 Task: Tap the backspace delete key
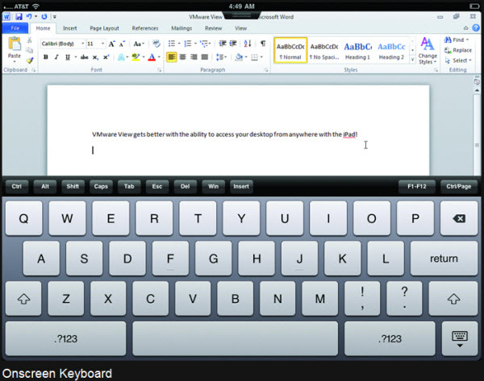tap(459, 218)
